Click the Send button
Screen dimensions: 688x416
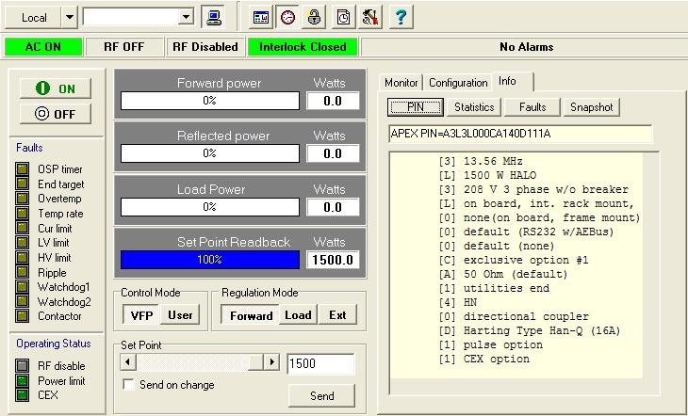click(x=321, y=396)
